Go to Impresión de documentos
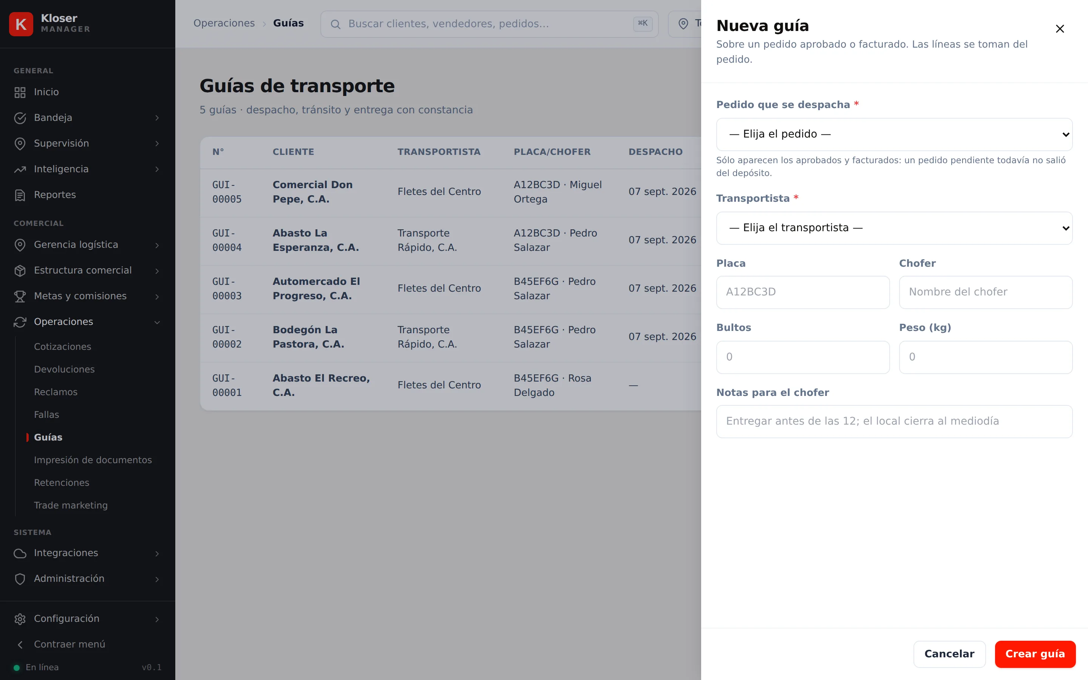Viewport: 1088px width, 680px height. pos(93,460)
